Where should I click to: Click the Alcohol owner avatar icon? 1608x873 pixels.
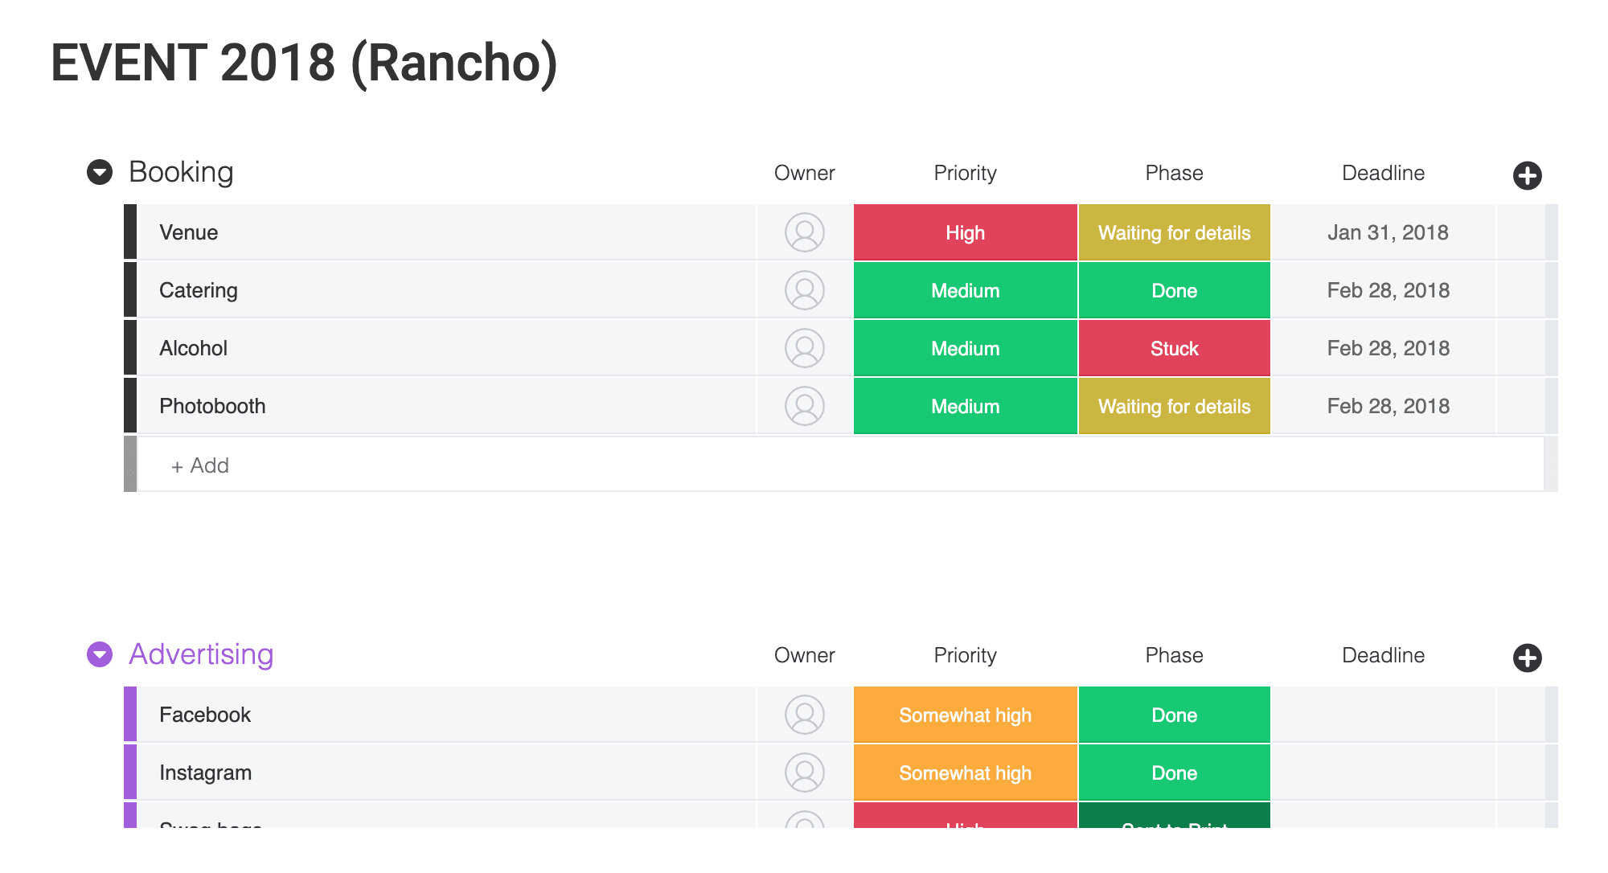pos(804,348)
